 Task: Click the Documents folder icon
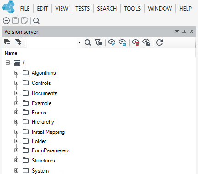[x=26, y=93]
